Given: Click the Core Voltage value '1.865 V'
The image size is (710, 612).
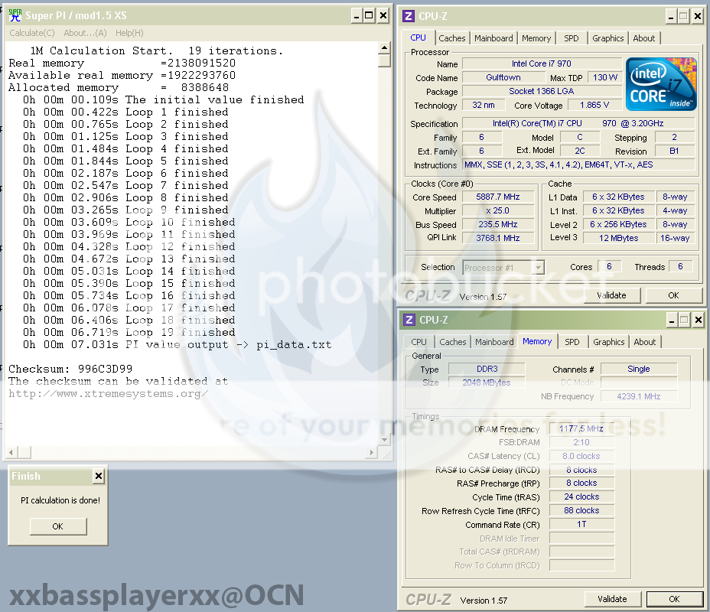Looking at the screenshot, I should (594, 105).
